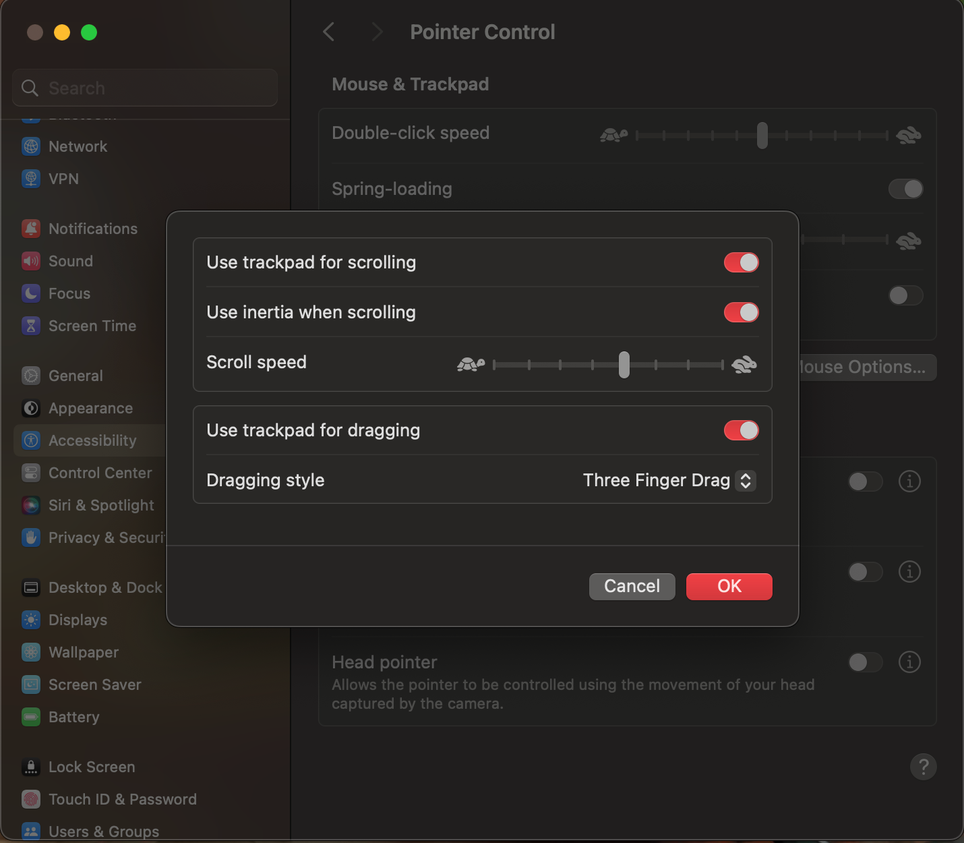Screen dimensions: 964x843
Task: Click the Focus moon icon
Action: (31, 293)
